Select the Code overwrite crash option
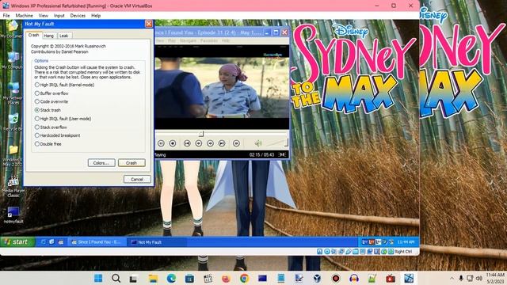507x285 pixels. click(51, 101)
